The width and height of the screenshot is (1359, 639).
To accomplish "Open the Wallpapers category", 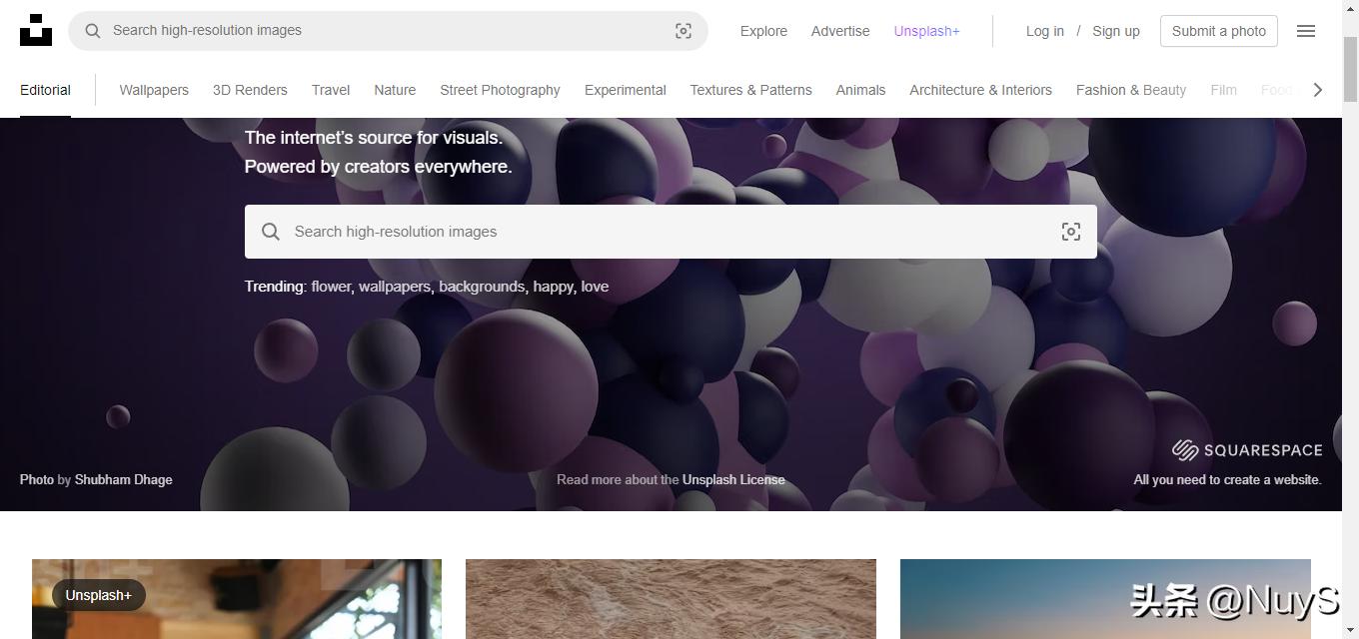I will coord(154,90).
